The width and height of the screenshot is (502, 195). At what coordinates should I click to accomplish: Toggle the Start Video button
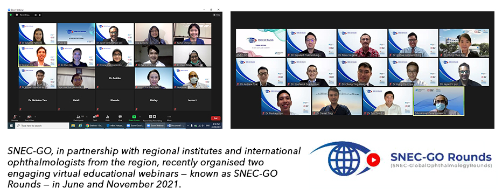click(x=29, y=117)
